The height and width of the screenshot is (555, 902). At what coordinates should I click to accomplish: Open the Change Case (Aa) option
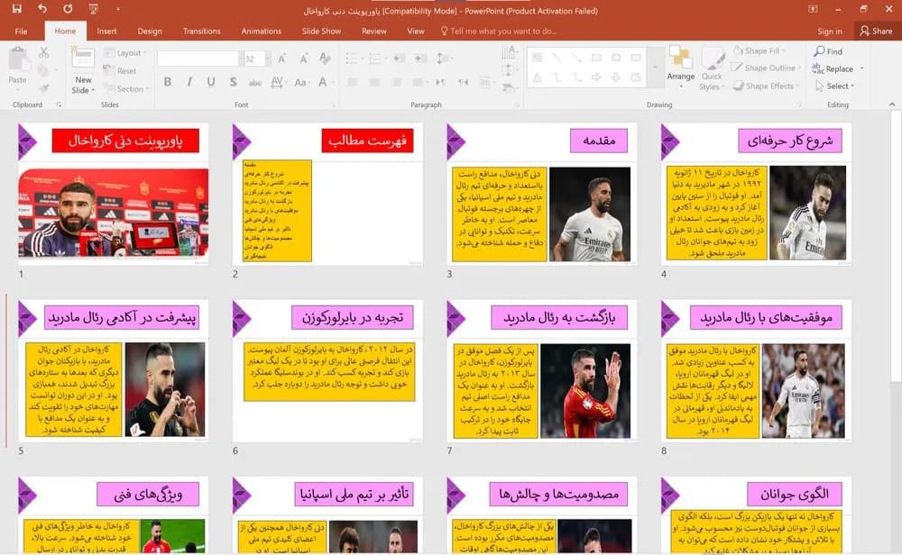[x=300, y=82]
